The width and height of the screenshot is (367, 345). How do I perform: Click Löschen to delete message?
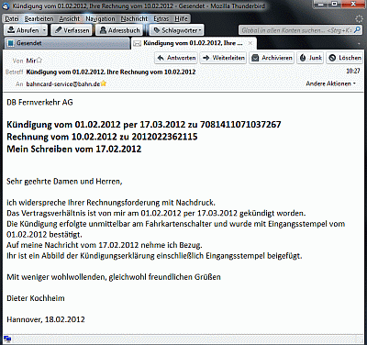point(345,58)
